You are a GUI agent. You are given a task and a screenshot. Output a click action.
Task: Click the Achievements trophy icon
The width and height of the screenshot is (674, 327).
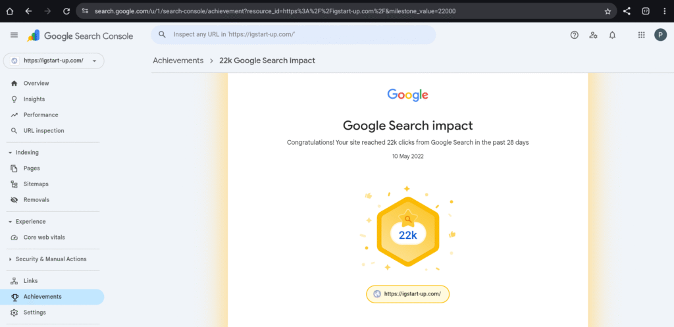tap(14, 297)
